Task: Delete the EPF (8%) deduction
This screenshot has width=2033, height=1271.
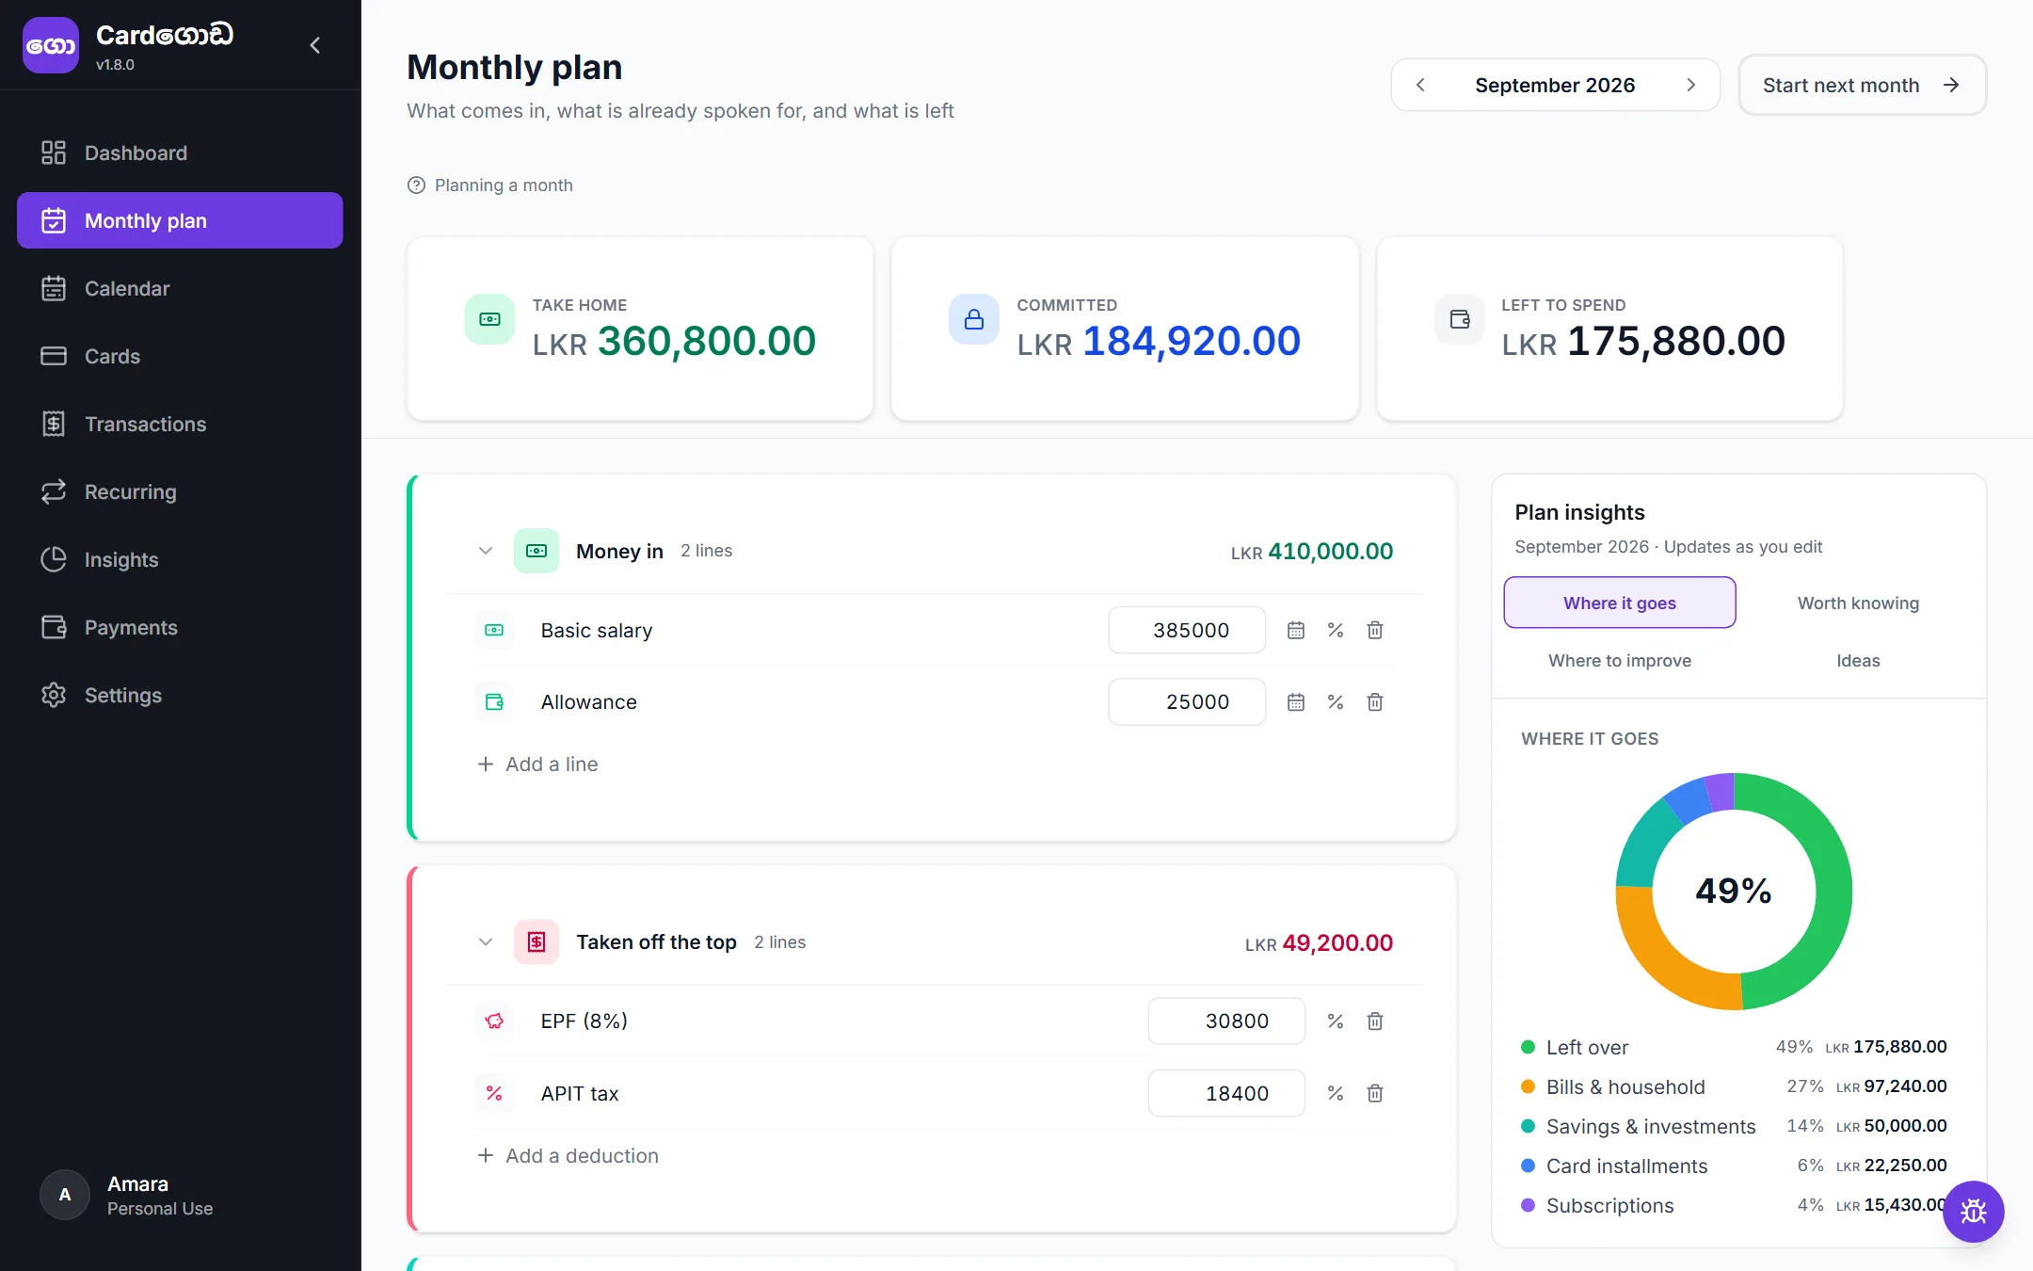Action: point(1375,1022)
